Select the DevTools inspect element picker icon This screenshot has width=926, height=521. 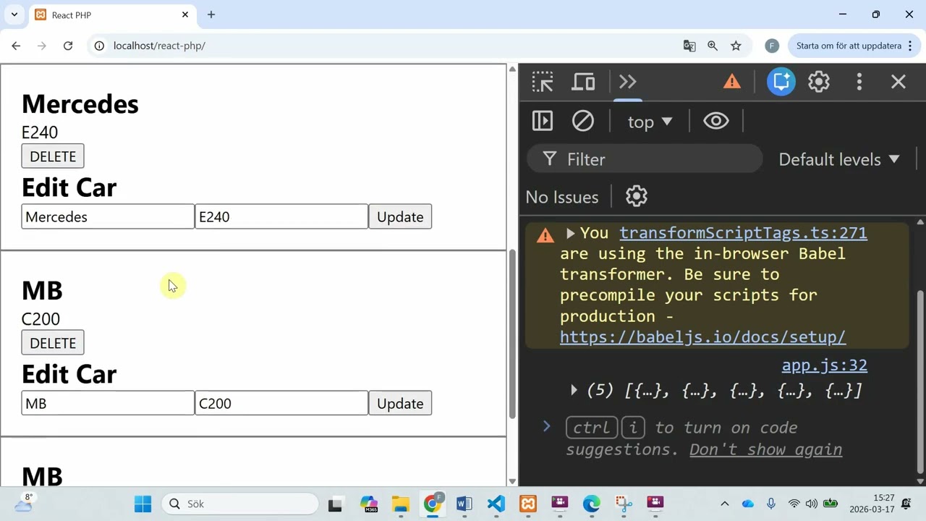click(x=543, y=82)
